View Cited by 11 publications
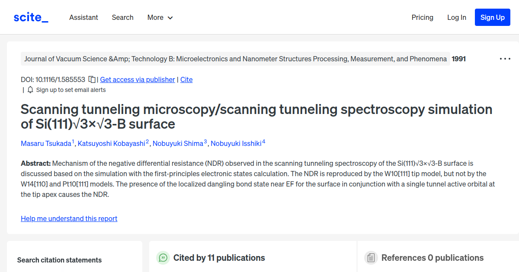This screenshot has height=272, width=519. pyautogui.click(x=219, y=257)
